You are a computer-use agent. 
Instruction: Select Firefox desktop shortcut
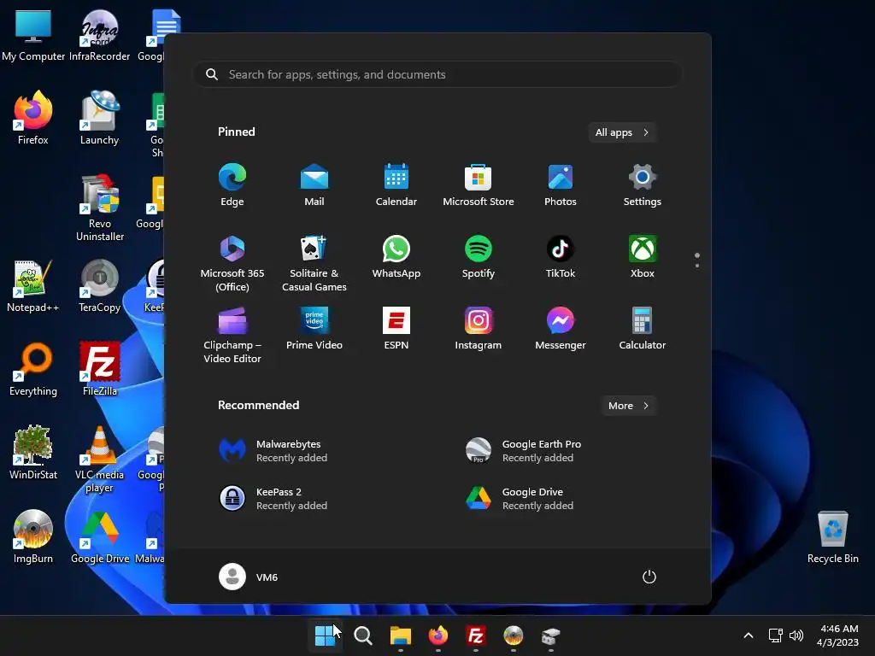coord(33,118)
